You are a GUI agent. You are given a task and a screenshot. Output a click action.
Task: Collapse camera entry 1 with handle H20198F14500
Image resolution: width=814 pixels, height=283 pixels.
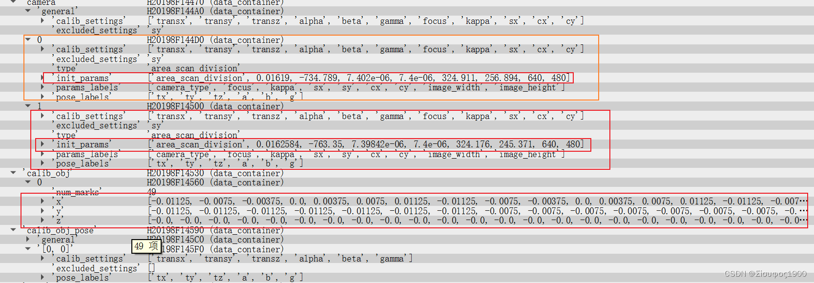pos(28,106)
